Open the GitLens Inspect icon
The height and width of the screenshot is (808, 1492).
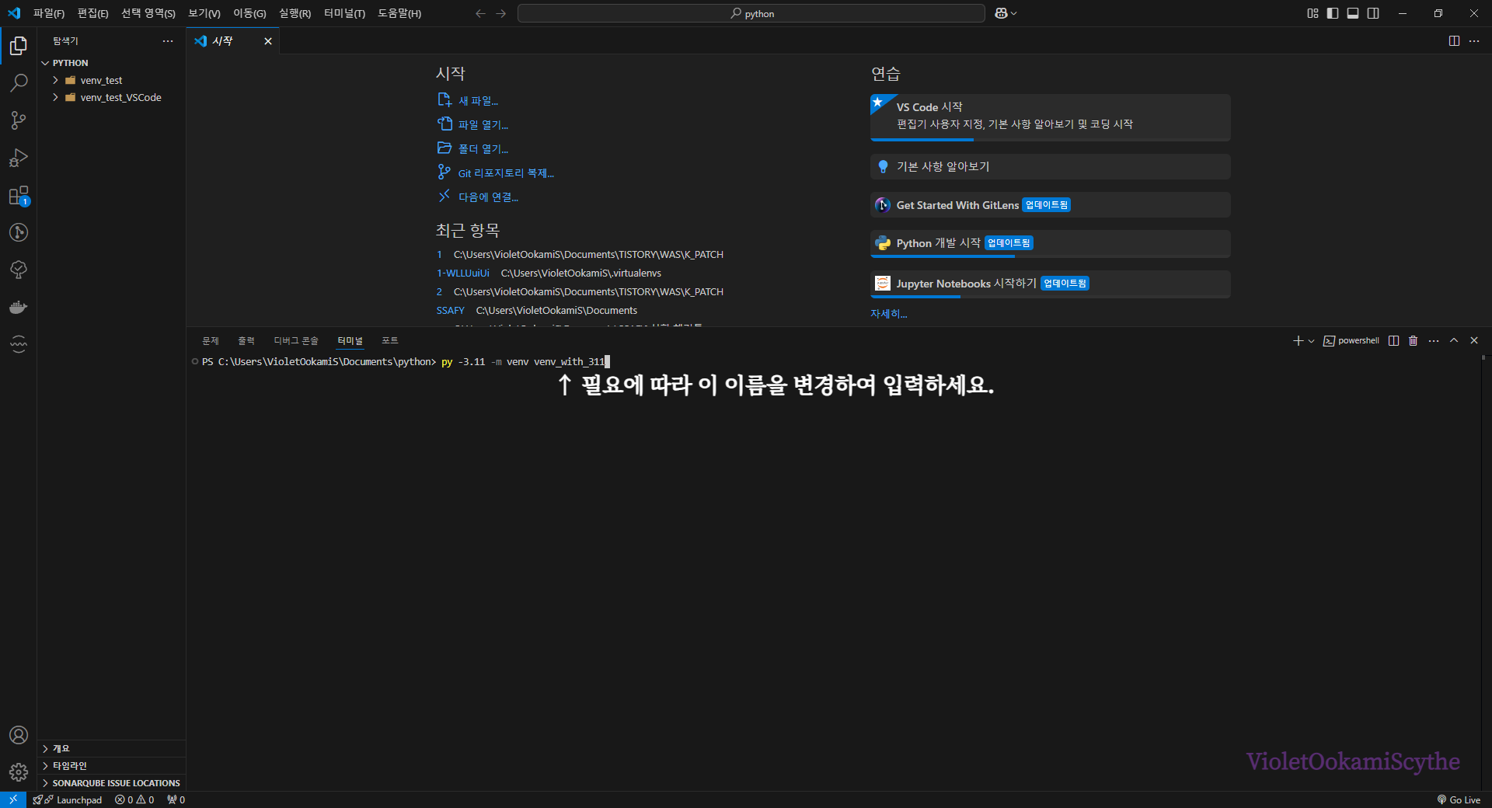[x=19, y=232]
